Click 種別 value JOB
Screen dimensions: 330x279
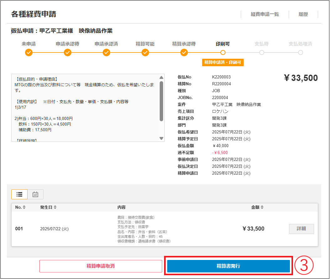click(216, 91)
